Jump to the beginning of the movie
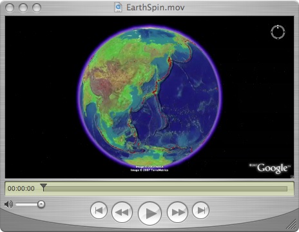299x232 pixels. pyautogui.click(x=99, y=210)
